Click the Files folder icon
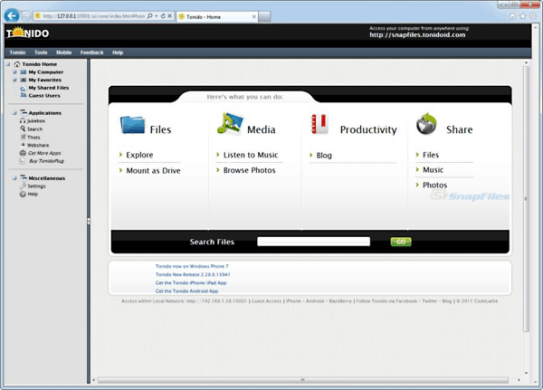This screenshot has height=390, width=543. click(132, 125)
